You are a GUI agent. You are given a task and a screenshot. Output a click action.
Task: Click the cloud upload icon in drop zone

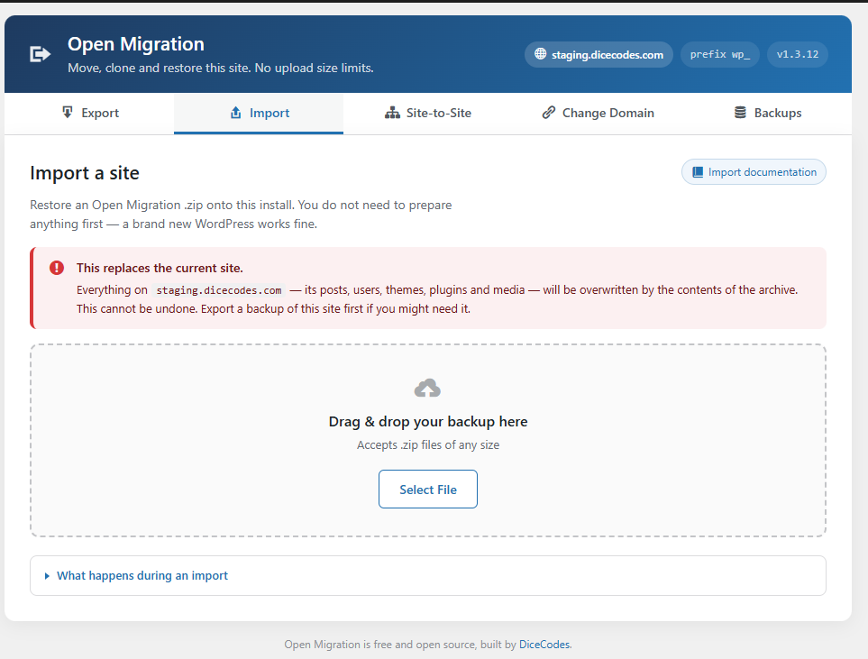click(427, 389)
